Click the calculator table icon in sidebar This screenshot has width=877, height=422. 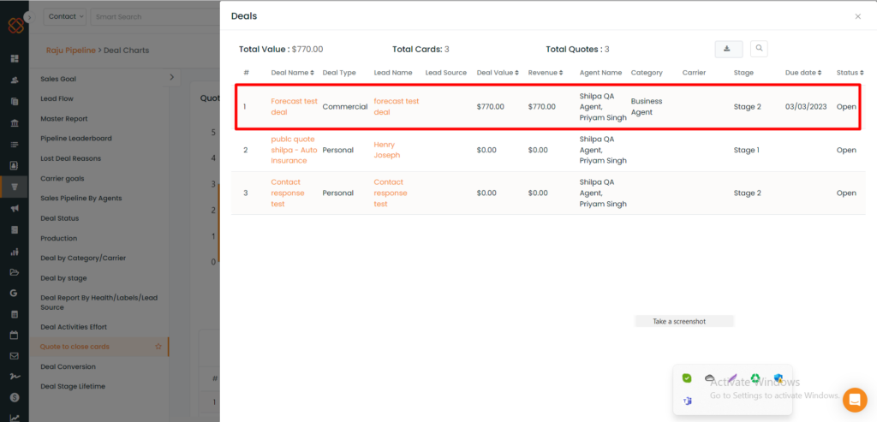pyautogui.click(x=15, y=314)
